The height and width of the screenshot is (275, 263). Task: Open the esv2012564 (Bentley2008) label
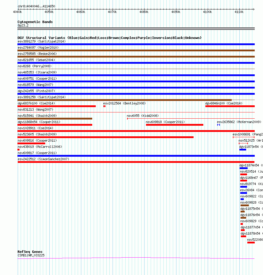click(124, 103)
